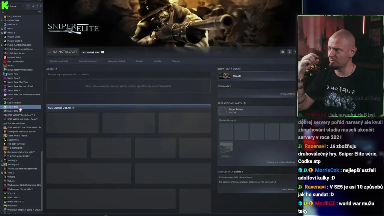The width and height of the screenshot is (384, 216).
Task: Click the activity message input field
Action: pyautogui.click(x=128, y=74)
